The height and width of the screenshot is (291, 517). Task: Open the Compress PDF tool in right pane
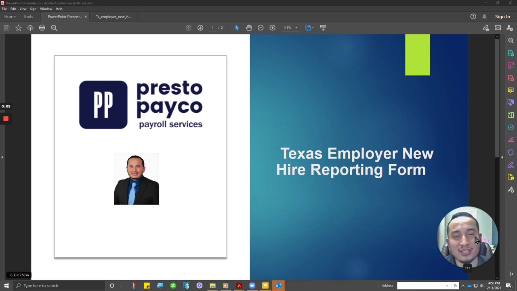pyautogui.click(x=511, y=127)
